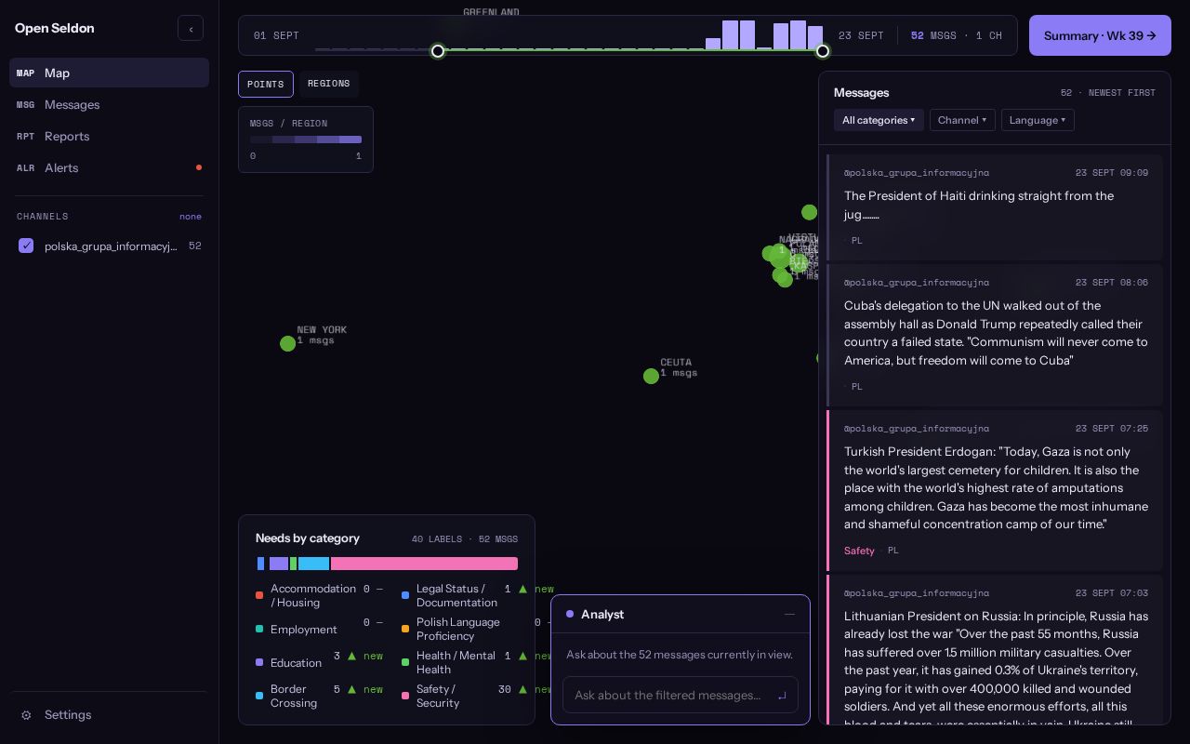Click the MSG badge icon in the sidebar
Screen dimensions: 1190x744
[25, 104]
